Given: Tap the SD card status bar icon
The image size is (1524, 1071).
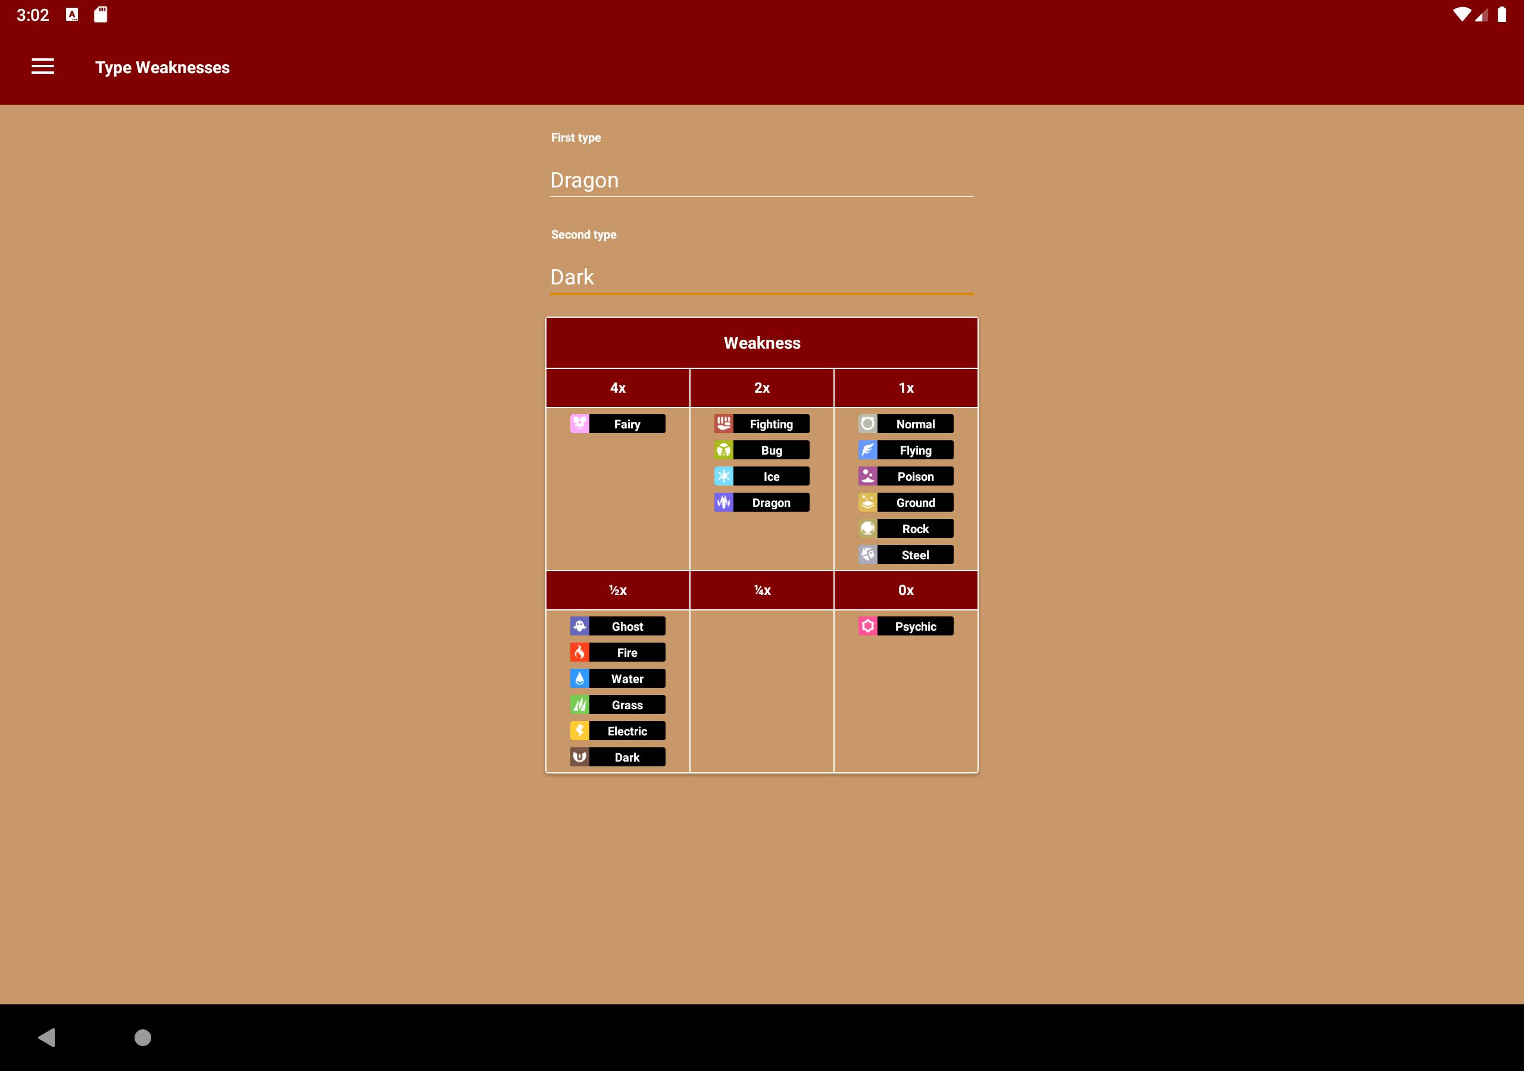Looking at the screenshot, I should coord(100,15).
